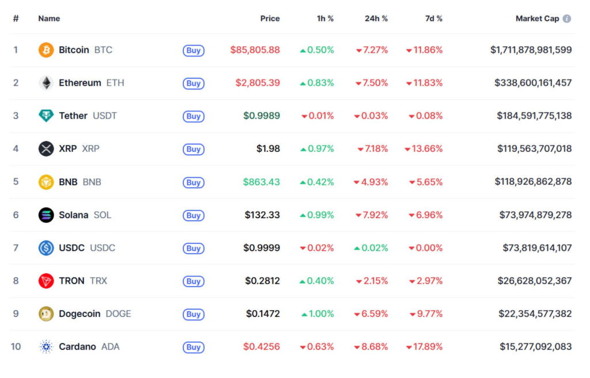Click the Bitcoin coin logo icon
Viewport: 590px width, 378px height.
[46, 50]
